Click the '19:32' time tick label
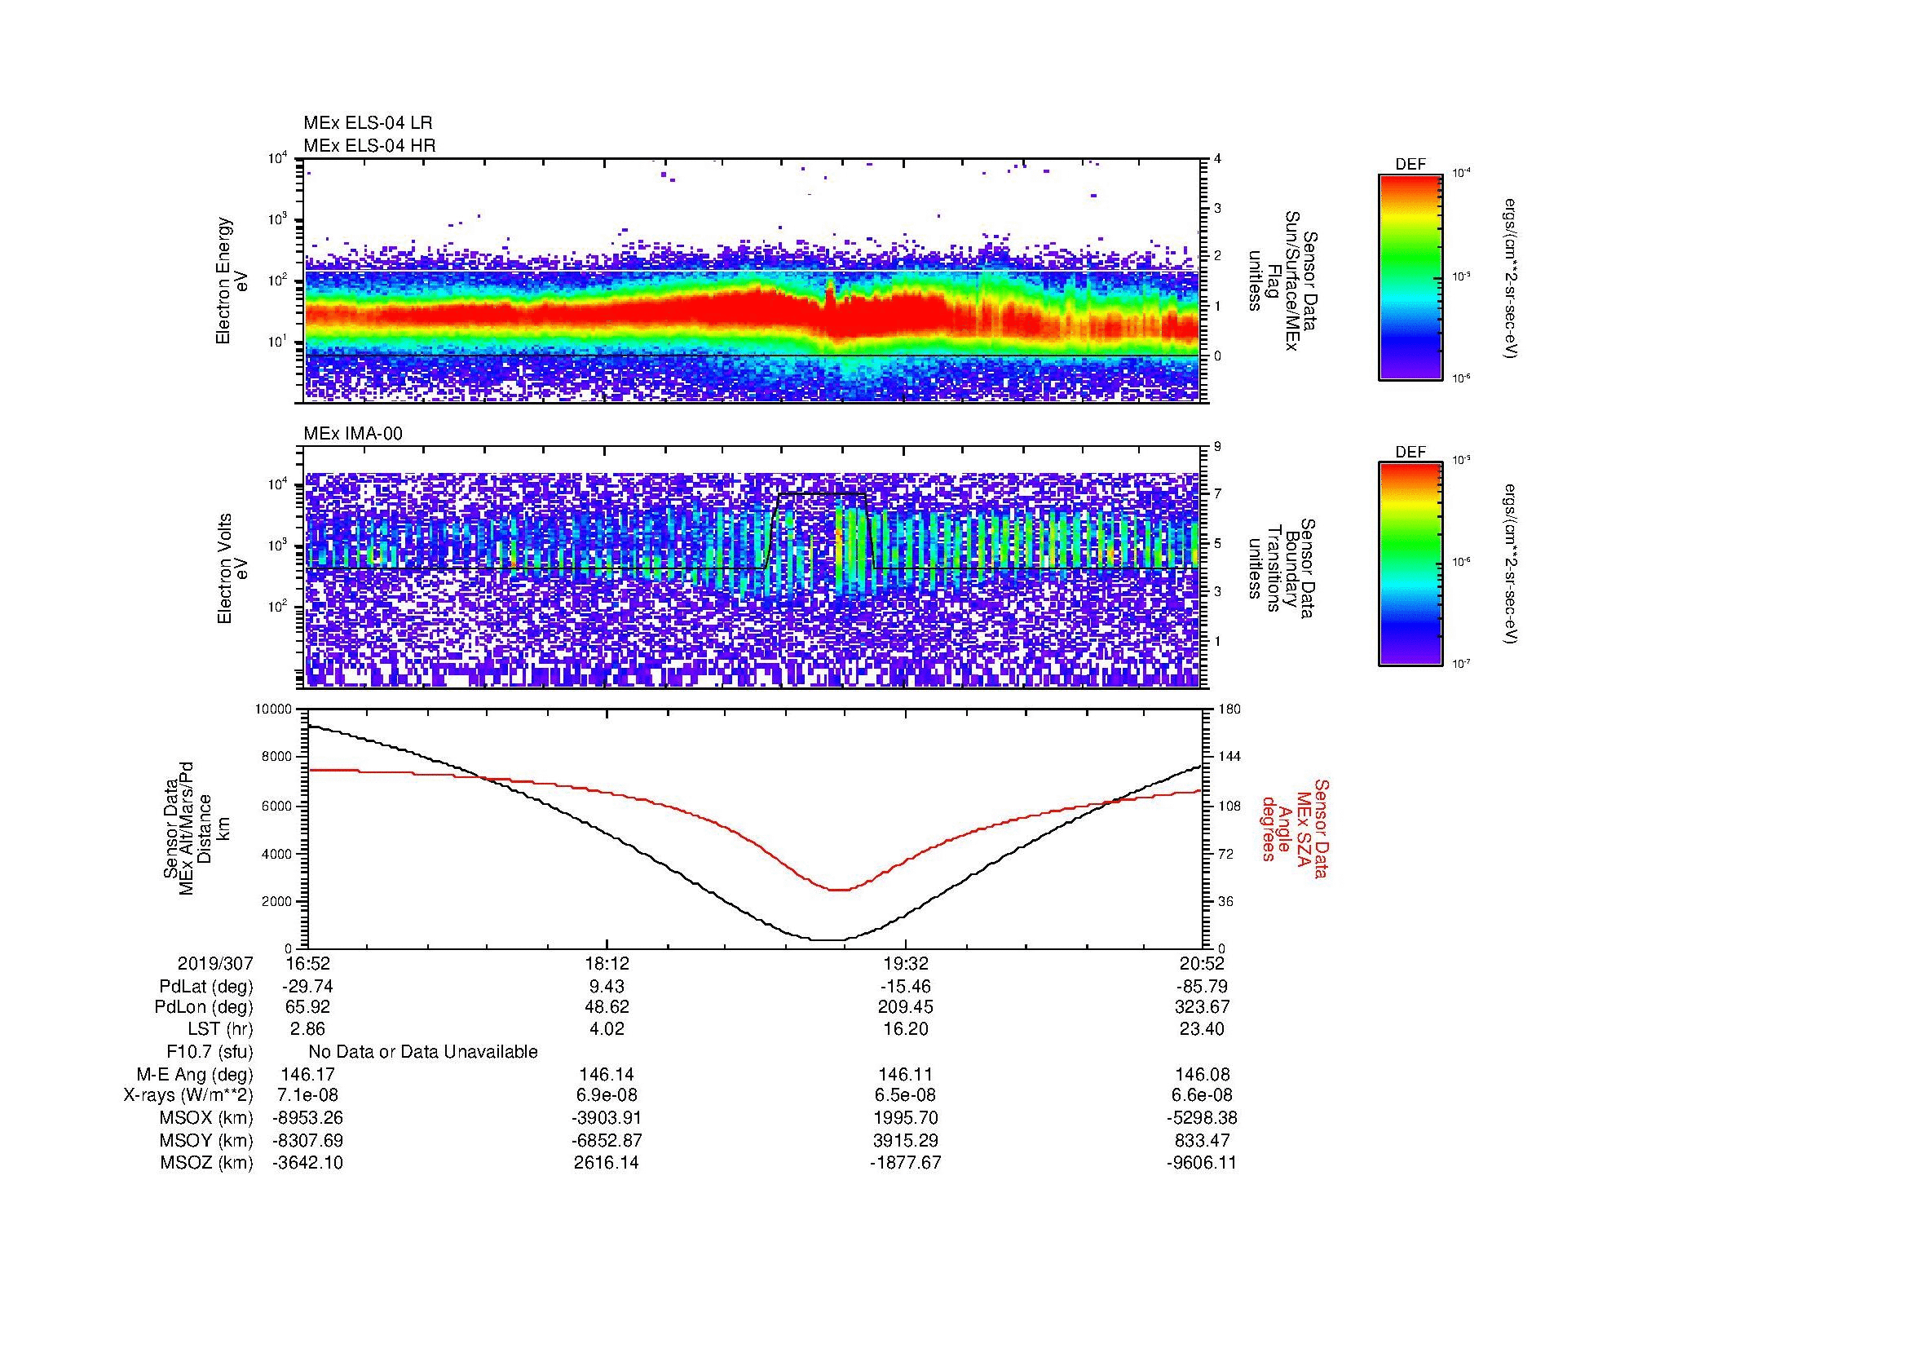This screenshot has width=1907, height=1348. click(905, 963)
